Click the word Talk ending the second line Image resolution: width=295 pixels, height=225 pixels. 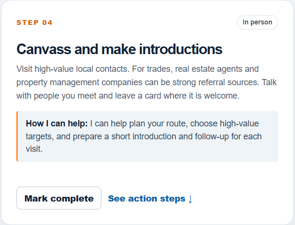point(269,82)
